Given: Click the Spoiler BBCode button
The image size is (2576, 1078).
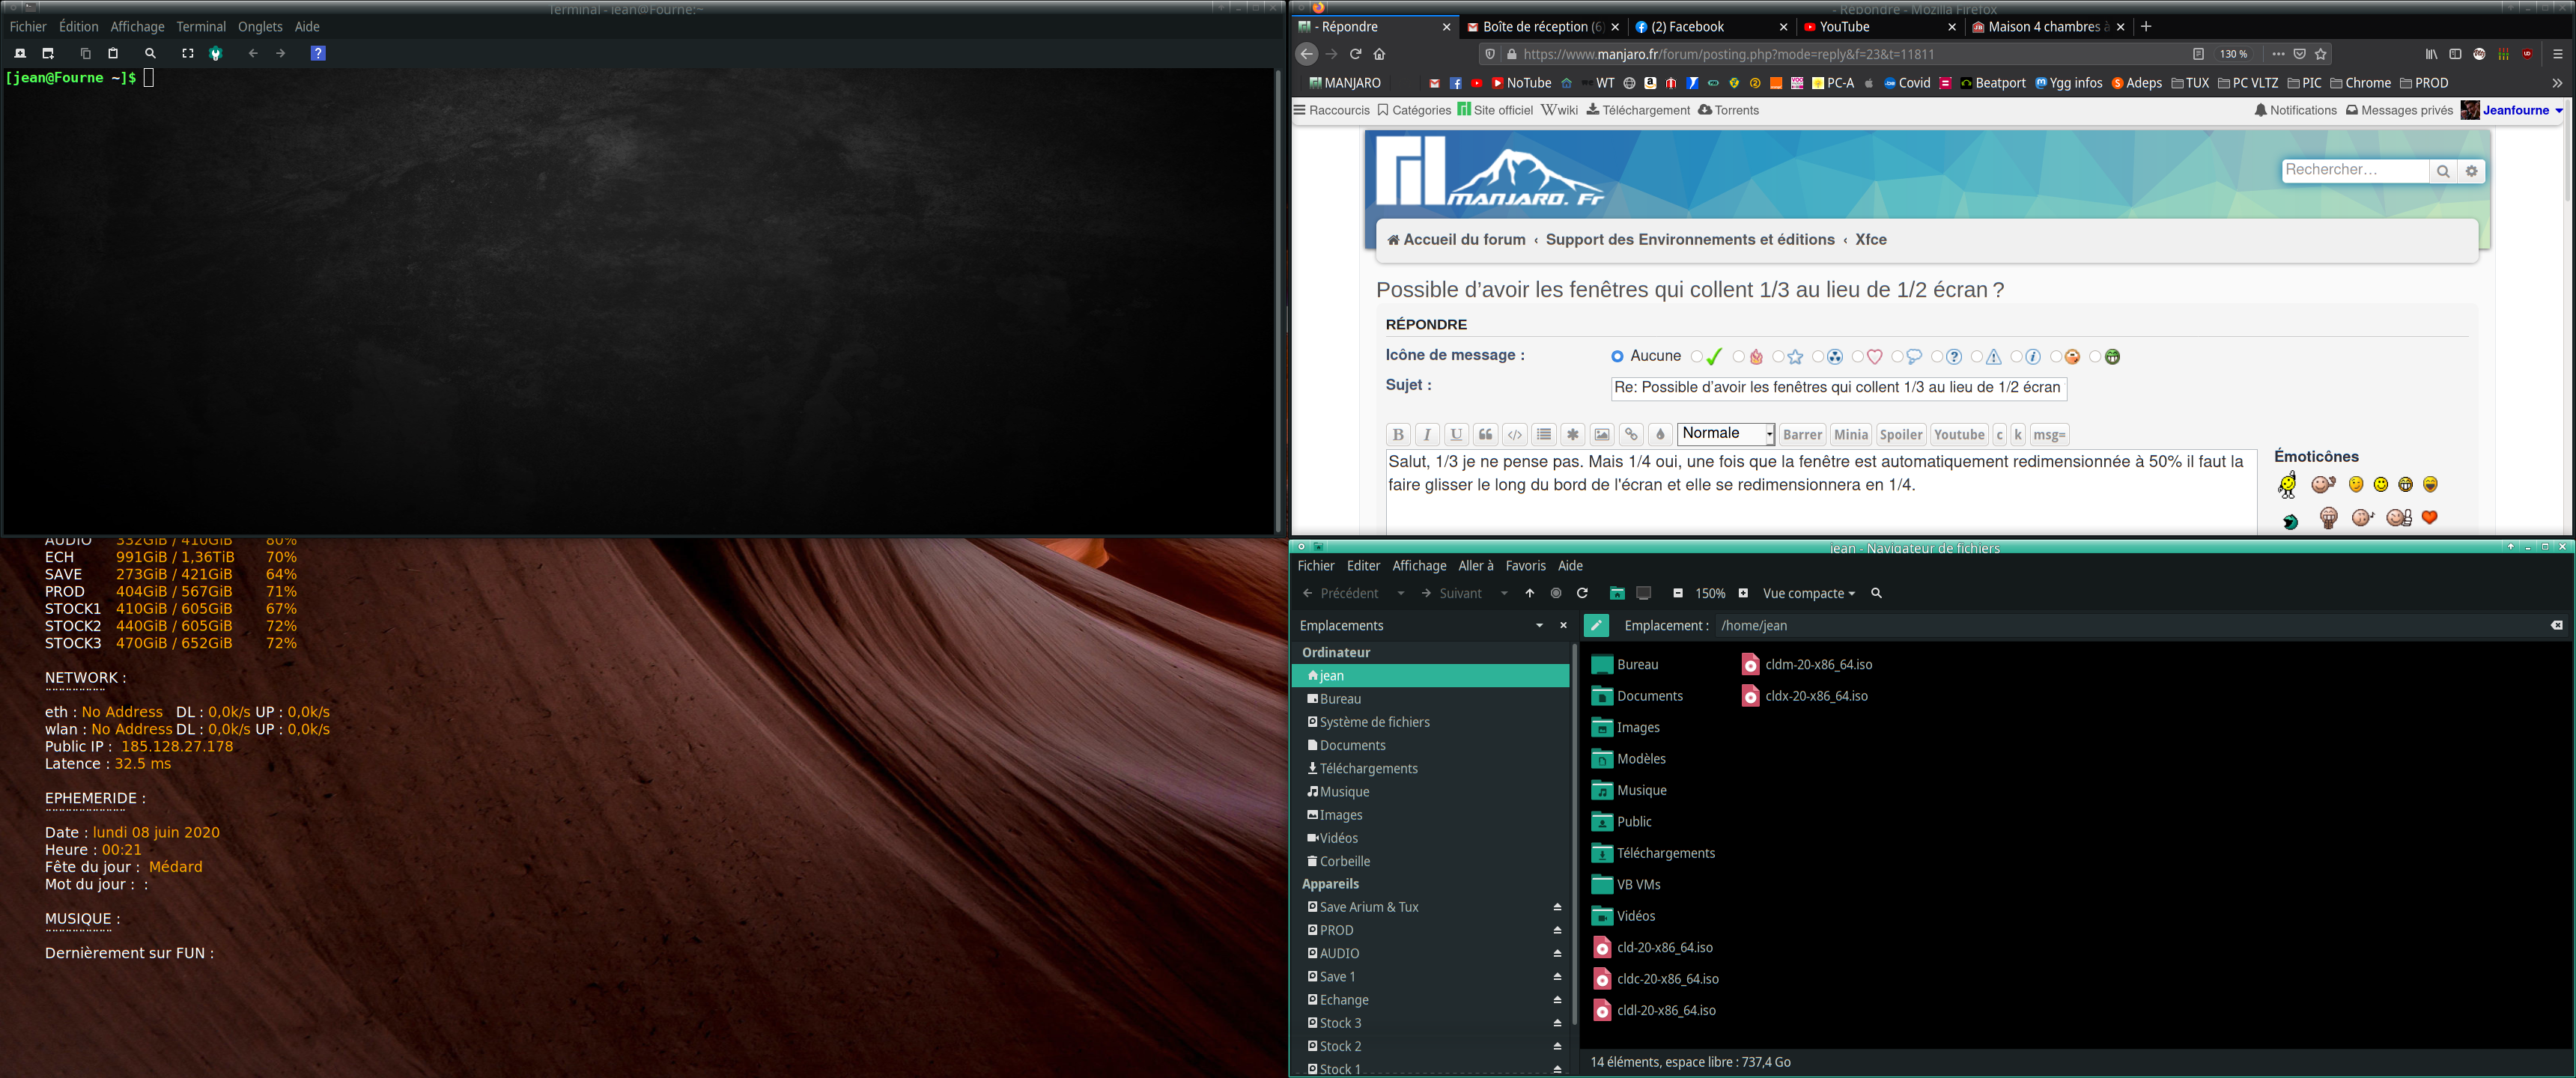Looking at the screenshot, I should 1900,435.
